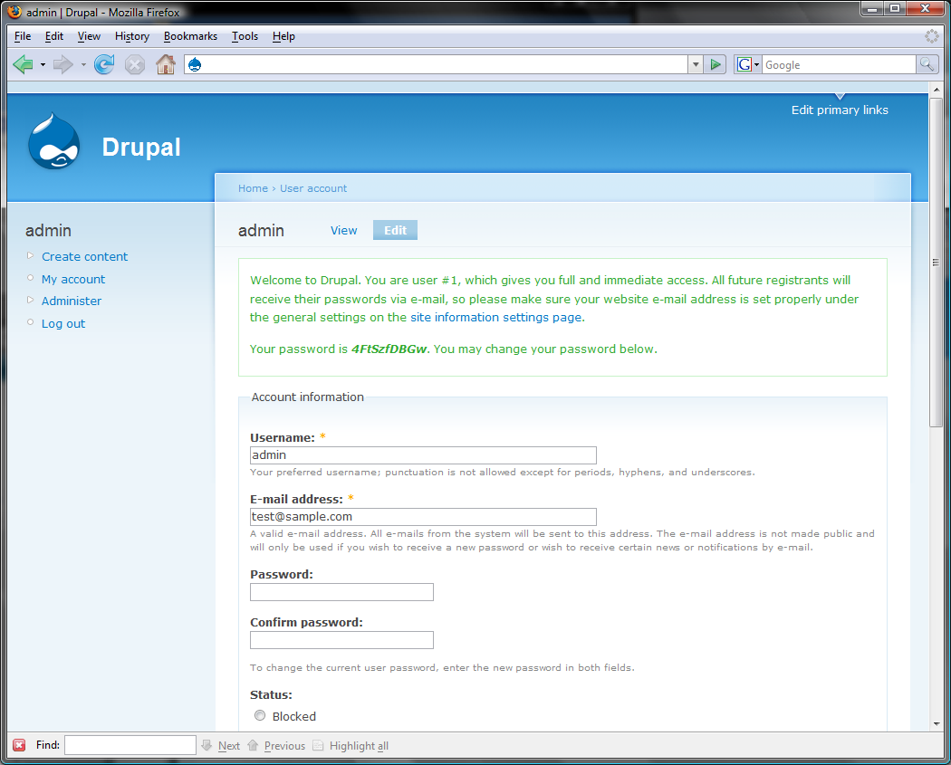Click the scrollbar down arrow

936,723
